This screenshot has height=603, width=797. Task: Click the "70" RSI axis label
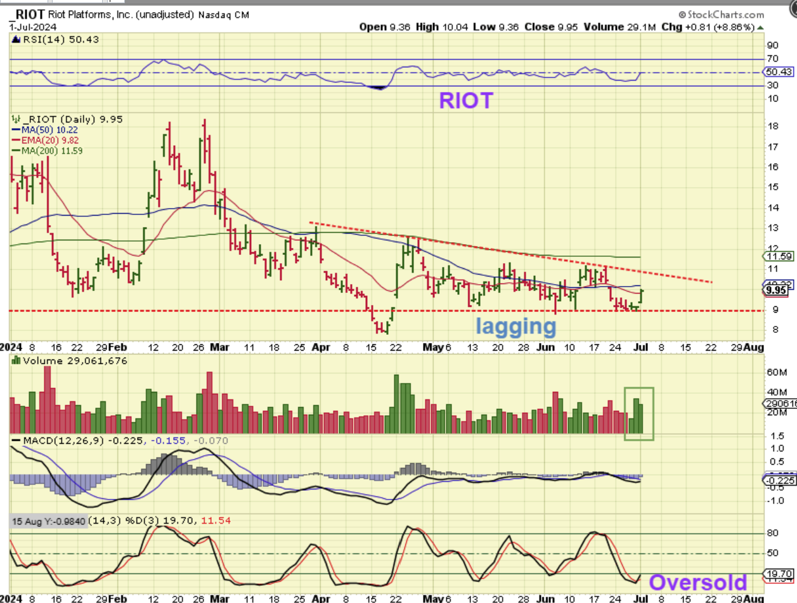click(x=772, y=58)
